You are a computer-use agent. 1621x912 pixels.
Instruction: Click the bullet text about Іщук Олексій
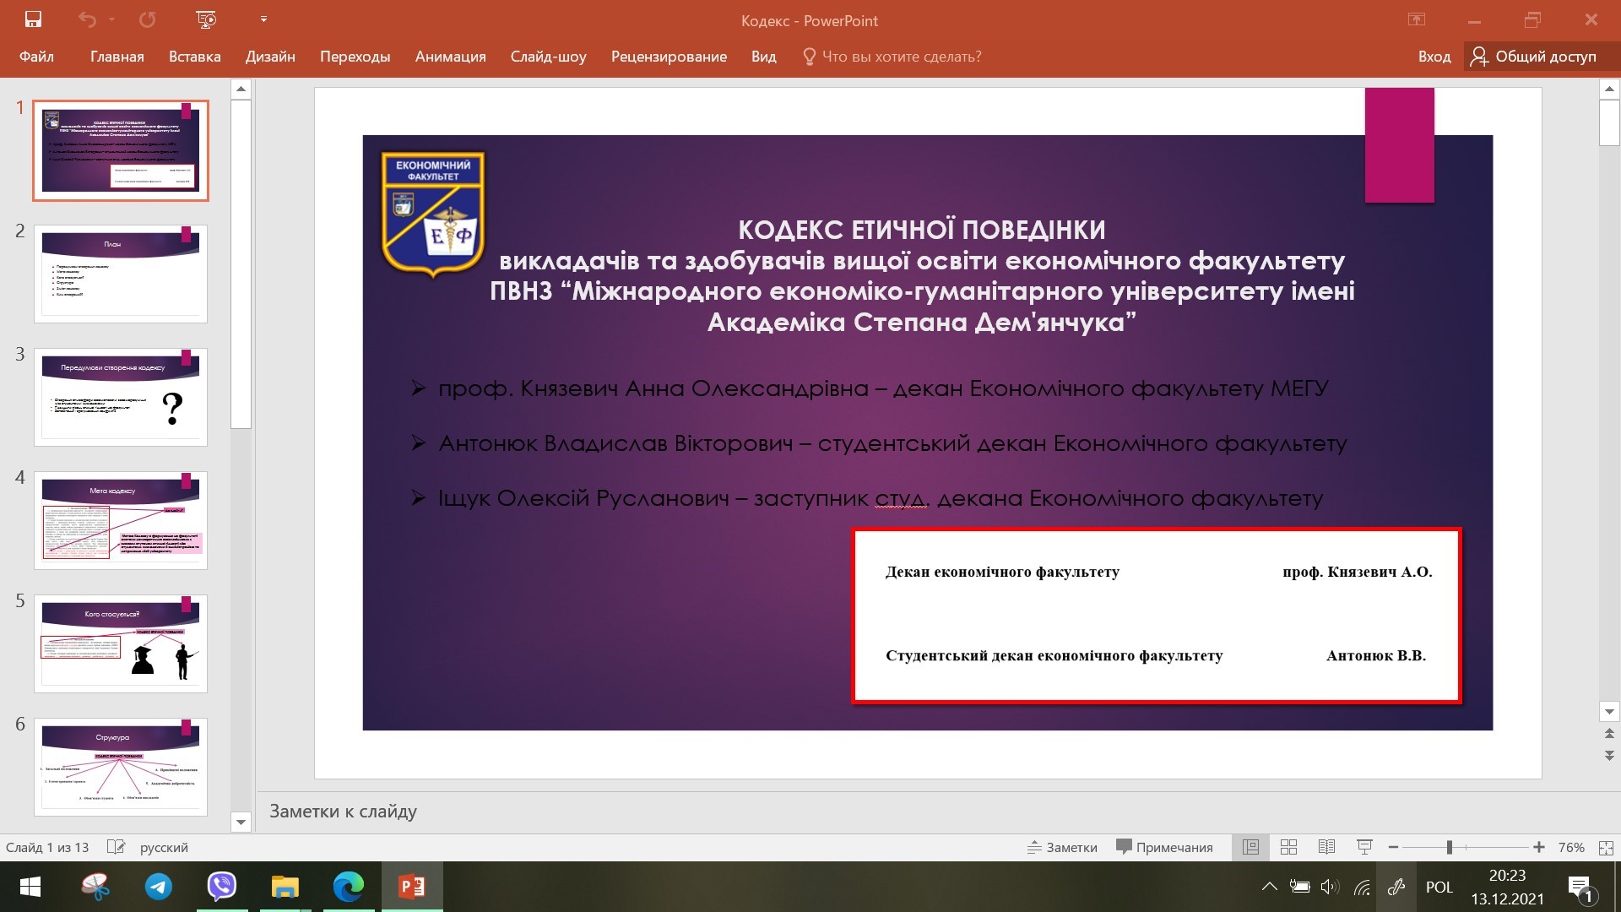click(x=880, y=498)
